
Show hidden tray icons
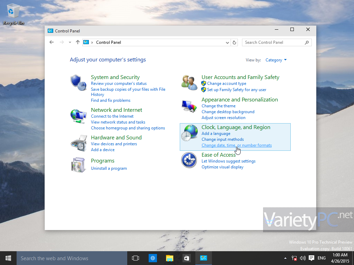[285, 258]
